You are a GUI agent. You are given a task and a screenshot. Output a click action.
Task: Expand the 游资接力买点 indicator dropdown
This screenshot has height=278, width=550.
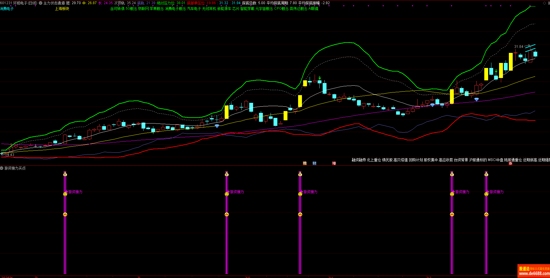tap(2, 168)
